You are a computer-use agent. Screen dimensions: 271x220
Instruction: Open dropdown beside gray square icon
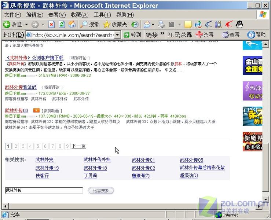click(x=180, y=25)
